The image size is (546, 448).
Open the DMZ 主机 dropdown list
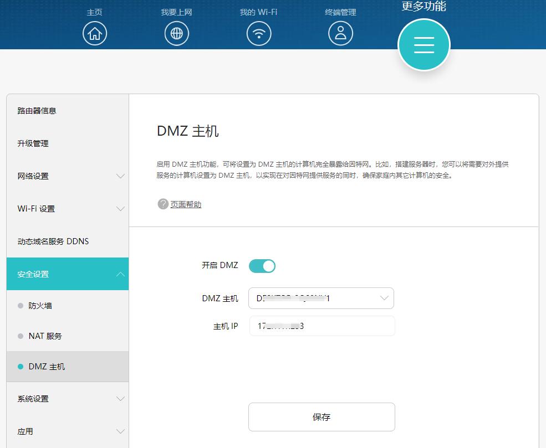tap(321, 298)
